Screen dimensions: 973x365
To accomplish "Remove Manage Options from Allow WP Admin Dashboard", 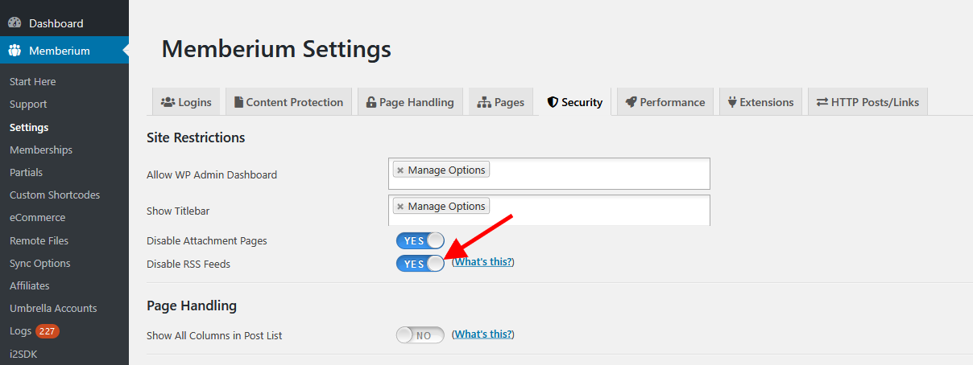I will (400, 170).
